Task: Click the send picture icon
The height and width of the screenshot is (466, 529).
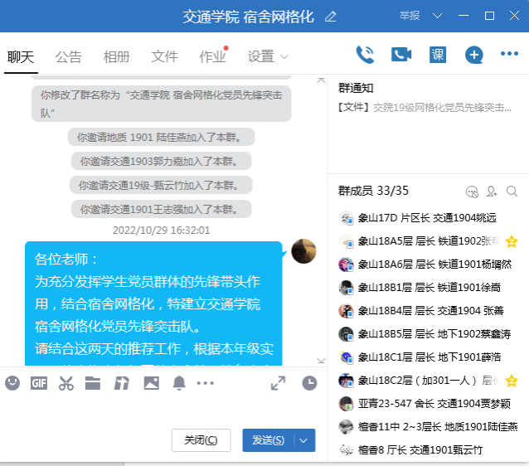Action: click(x=151, y=382)
